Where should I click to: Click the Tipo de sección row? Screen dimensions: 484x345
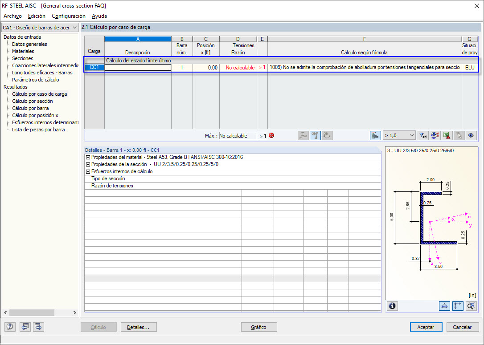[233, 179]
